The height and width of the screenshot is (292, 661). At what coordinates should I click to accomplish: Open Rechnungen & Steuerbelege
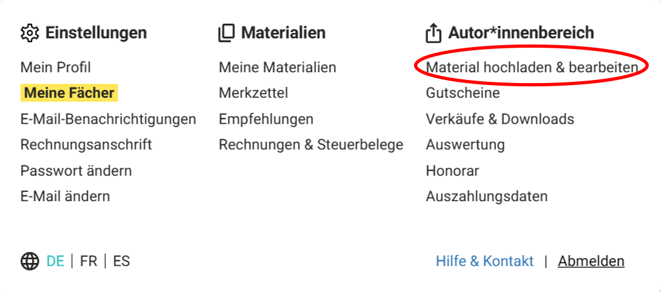(x=311, y=145)
